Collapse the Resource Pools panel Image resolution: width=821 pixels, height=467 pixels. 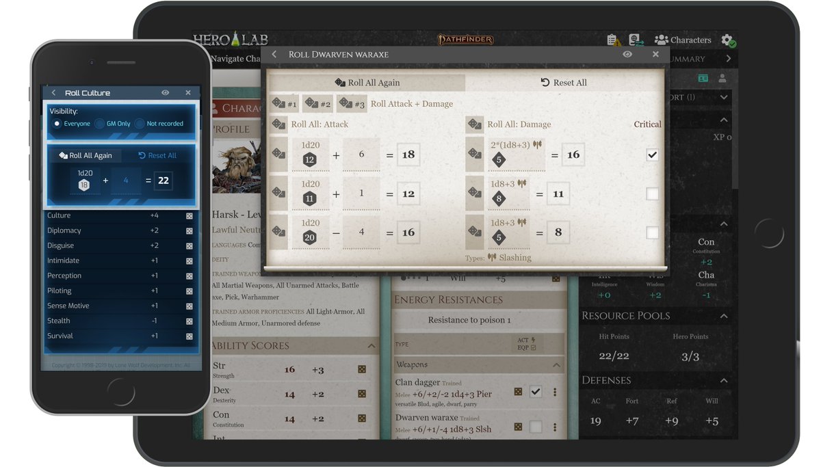724,316
